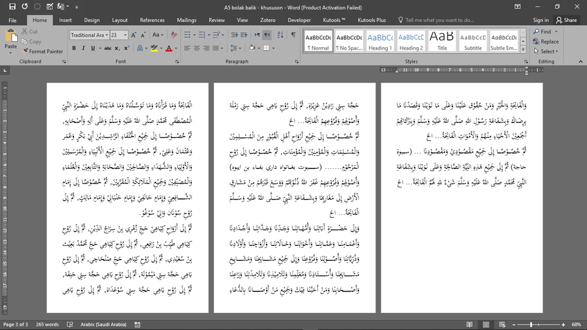Toggle Italic formatting
Viewport: 587px width, 330px height.
pyautogui.click(x=83, y=48)
